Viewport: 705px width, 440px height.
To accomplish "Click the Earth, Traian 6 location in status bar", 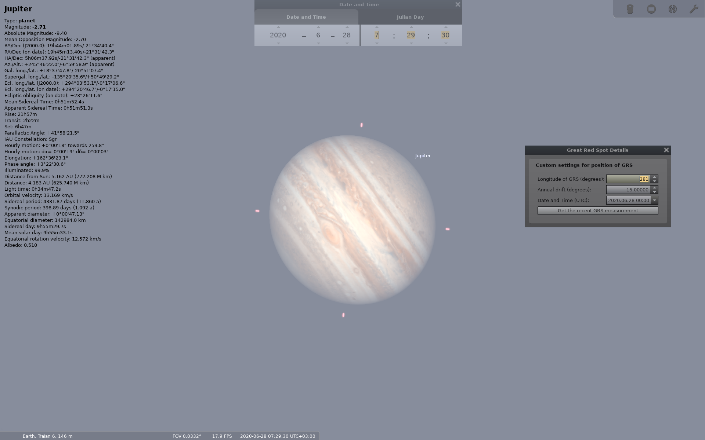I will pos(47,436).
